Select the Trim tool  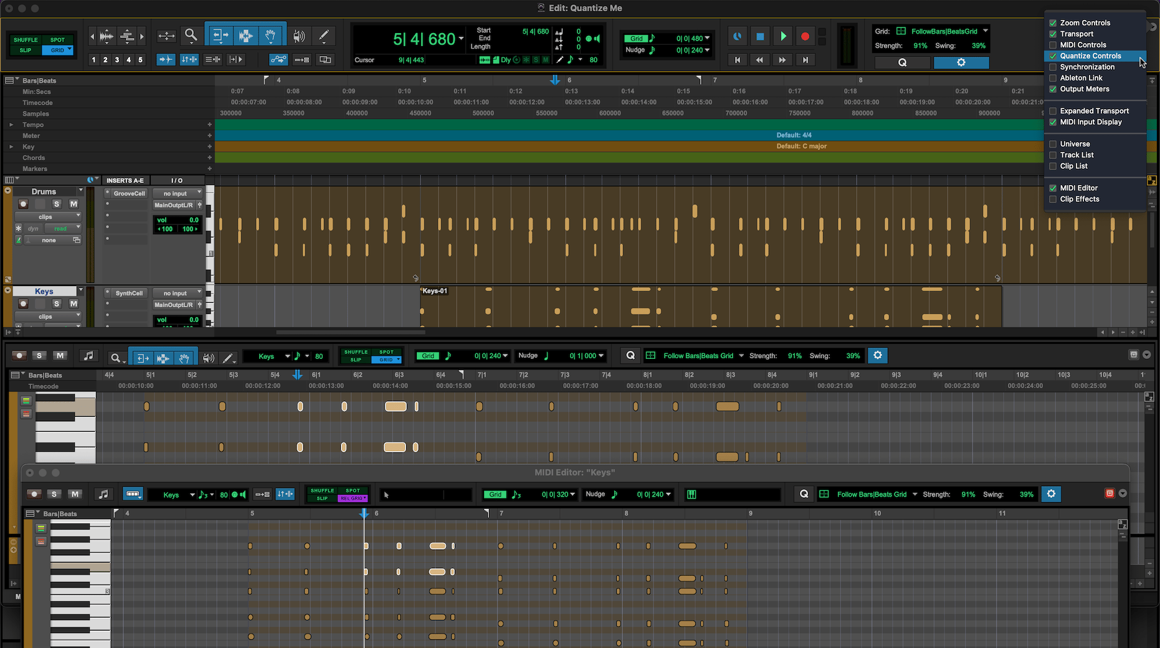tap(219, 36)
